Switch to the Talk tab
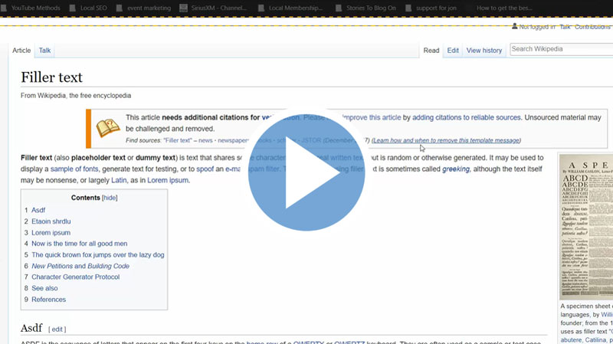Viewport: 613px width, 344px height. click(45, 51)
